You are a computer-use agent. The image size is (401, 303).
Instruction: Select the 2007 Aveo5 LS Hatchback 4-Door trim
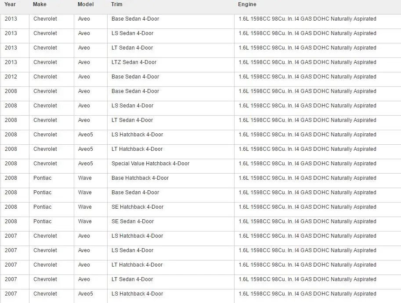137,294
